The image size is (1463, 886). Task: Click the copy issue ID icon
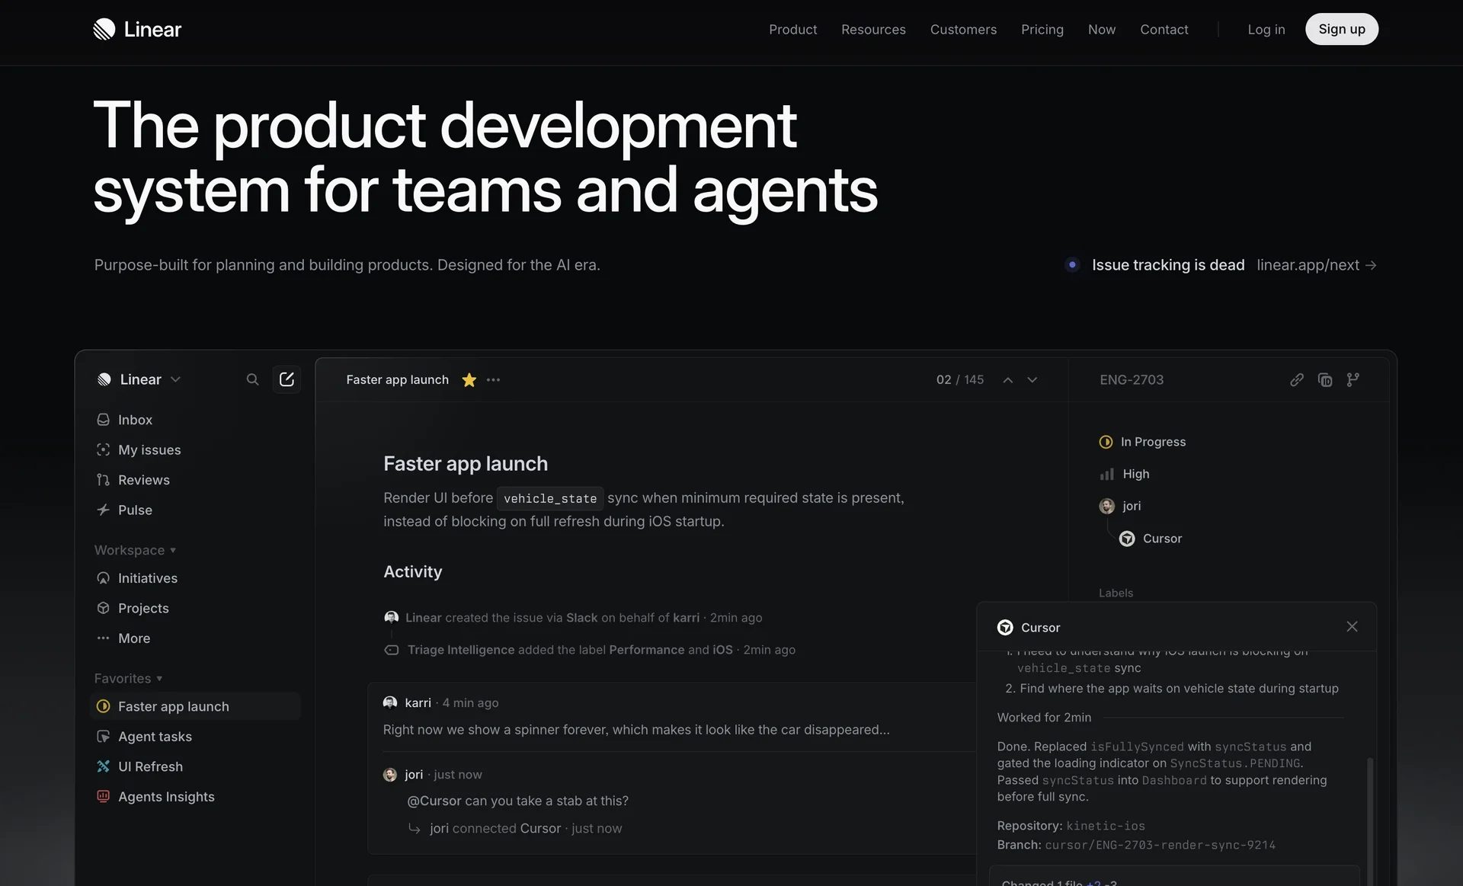(1325, 379)
